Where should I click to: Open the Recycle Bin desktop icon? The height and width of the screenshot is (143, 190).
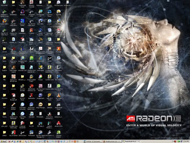point(4,3)
